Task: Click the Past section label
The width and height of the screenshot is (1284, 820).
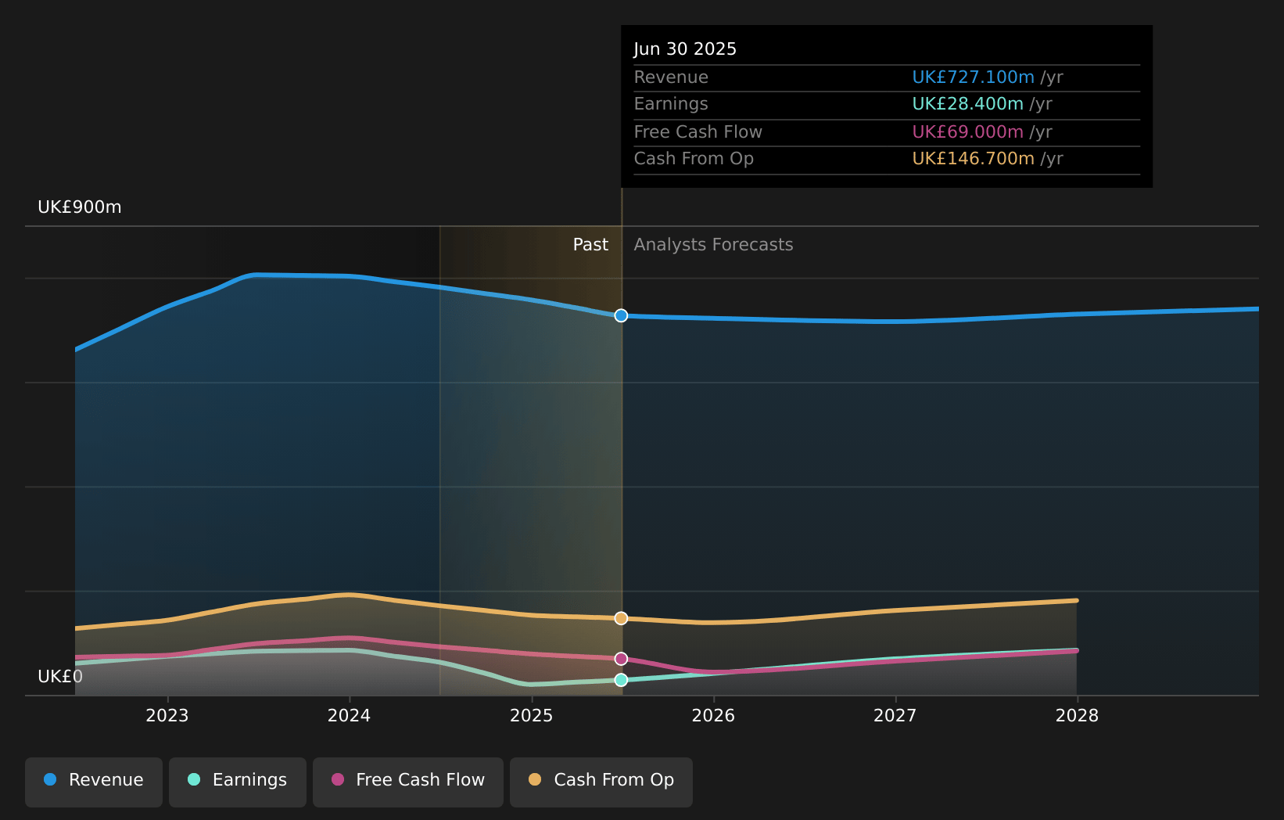Action: [x=590, y=245]
